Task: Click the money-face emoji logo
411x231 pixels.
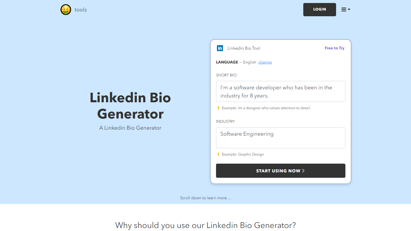Action: pyautogui.click(x=66, y=10)
